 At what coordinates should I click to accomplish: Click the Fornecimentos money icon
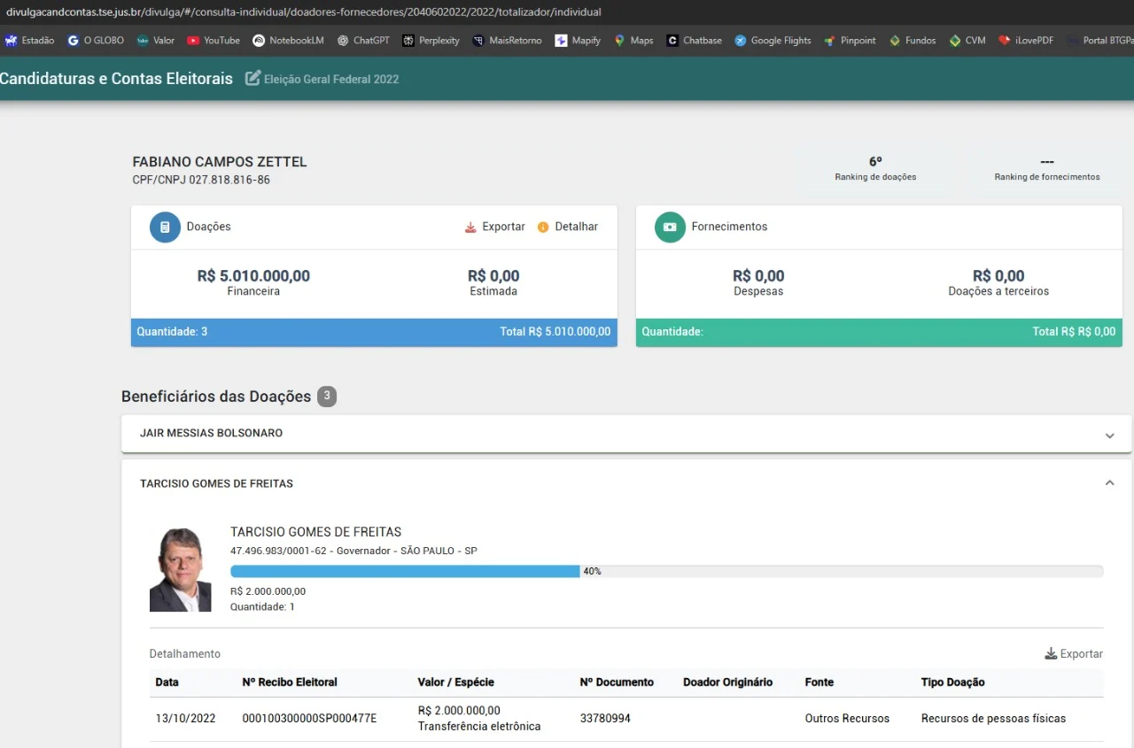click(670, 227)
